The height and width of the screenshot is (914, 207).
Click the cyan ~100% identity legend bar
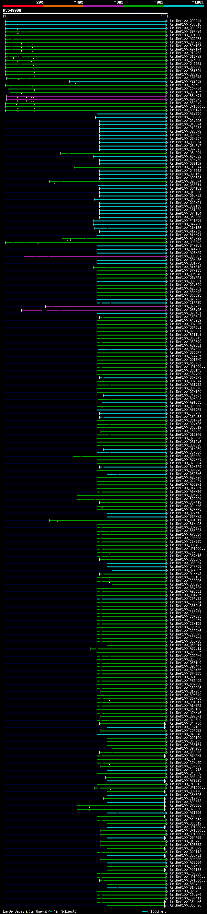click(184, 6)
